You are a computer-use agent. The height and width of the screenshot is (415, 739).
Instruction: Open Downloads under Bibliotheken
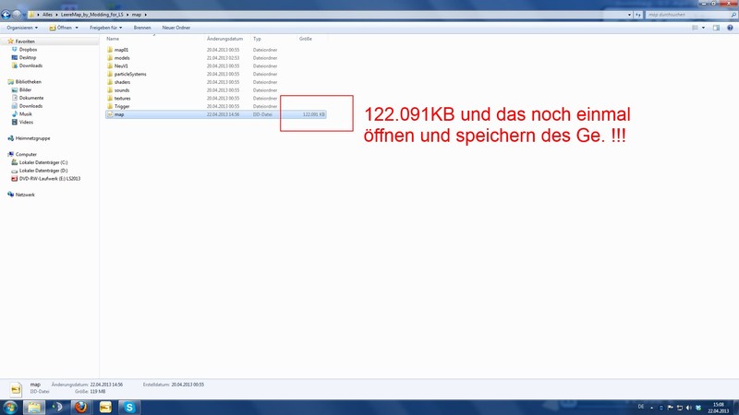[x=30, y=106]
